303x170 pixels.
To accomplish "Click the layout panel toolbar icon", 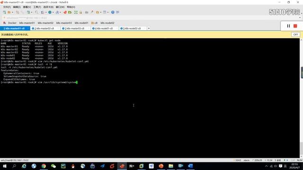I will pos(105,12).
